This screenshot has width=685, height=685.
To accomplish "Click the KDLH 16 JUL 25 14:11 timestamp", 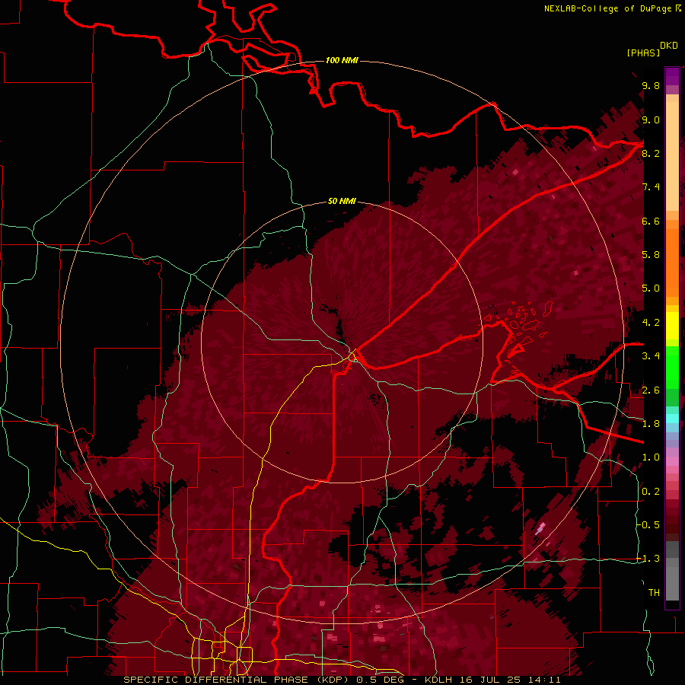I will [x=492, y=680].
